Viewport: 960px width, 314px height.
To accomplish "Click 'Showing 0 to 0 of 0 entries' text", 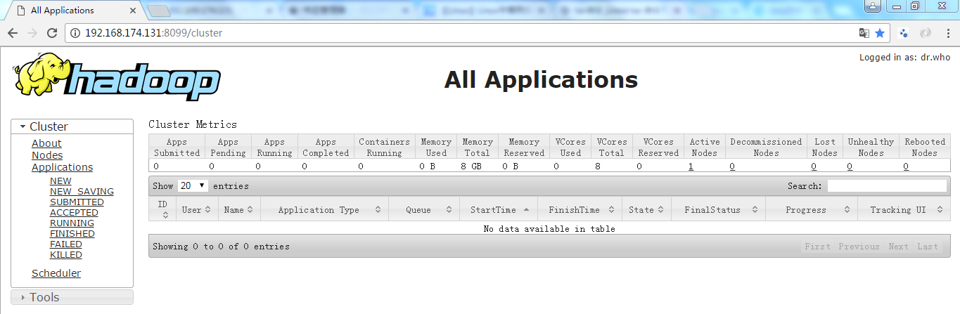I will tap(221, 247).
